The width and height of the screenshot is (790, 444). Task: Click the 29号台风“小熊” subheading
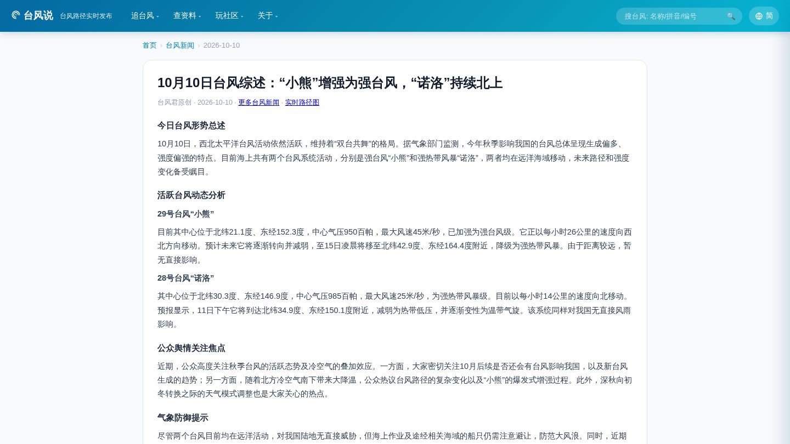pyautogui.click(x=185, y=214)
